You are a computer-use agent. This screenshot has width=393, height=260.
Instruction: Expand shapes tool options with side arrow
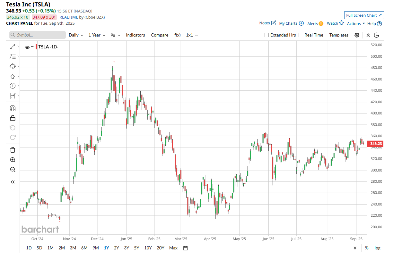18,66
